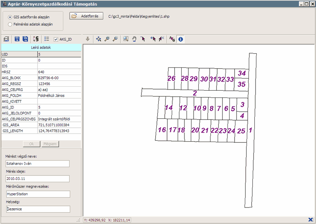
Task: Select the GIS_AREA value 721,510711000384
Action: click(59, 125)
